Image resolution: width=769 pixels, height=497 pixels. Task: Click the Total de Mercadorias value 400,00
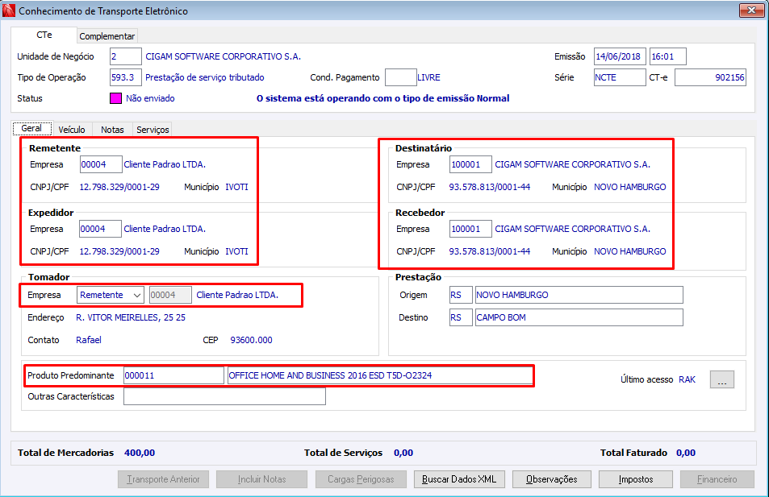click(x=140, y=453)
